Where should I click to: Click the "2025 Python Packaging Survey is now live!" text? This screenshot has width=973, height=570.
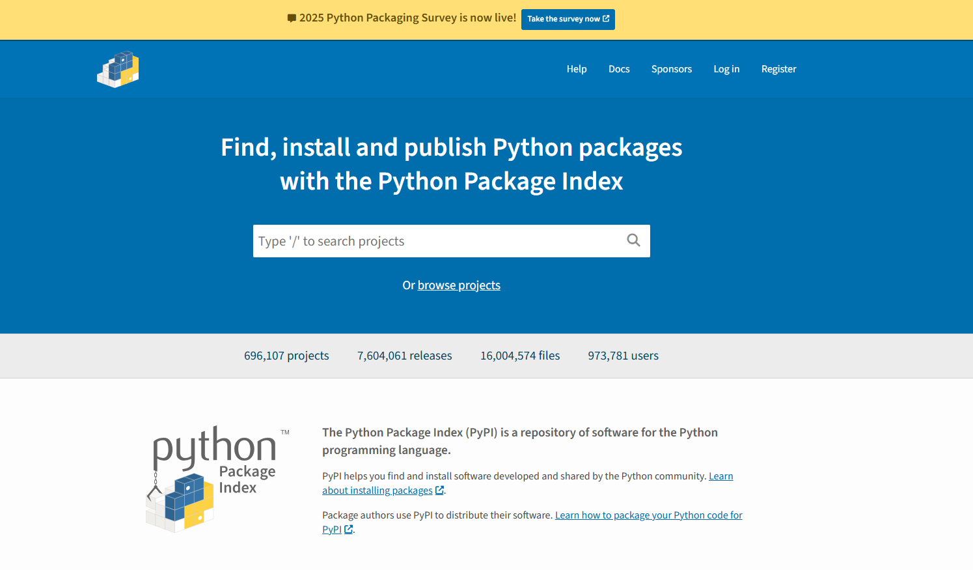click(408, 18)
